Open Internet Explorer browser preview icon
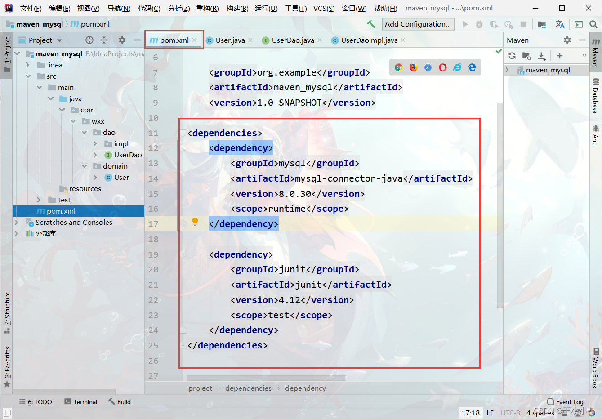Screen dimensions: 602x419 (457, 67)
